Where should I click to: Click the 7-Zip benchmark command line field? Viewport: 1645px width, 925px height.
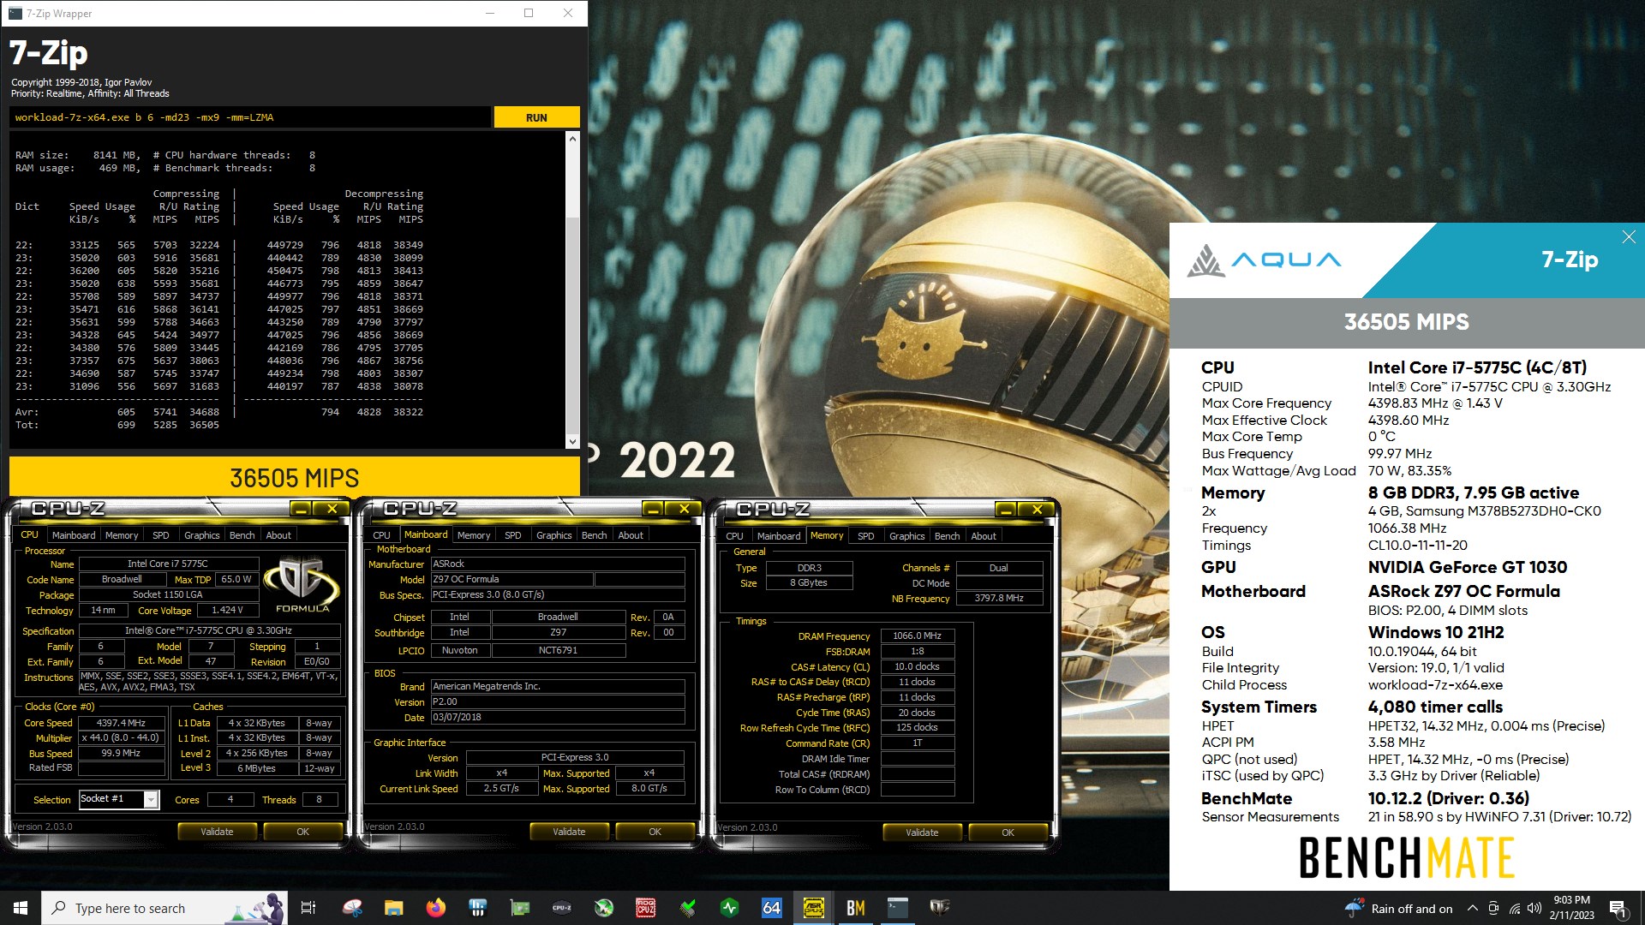pyautogui.click(x=250, y=117)
